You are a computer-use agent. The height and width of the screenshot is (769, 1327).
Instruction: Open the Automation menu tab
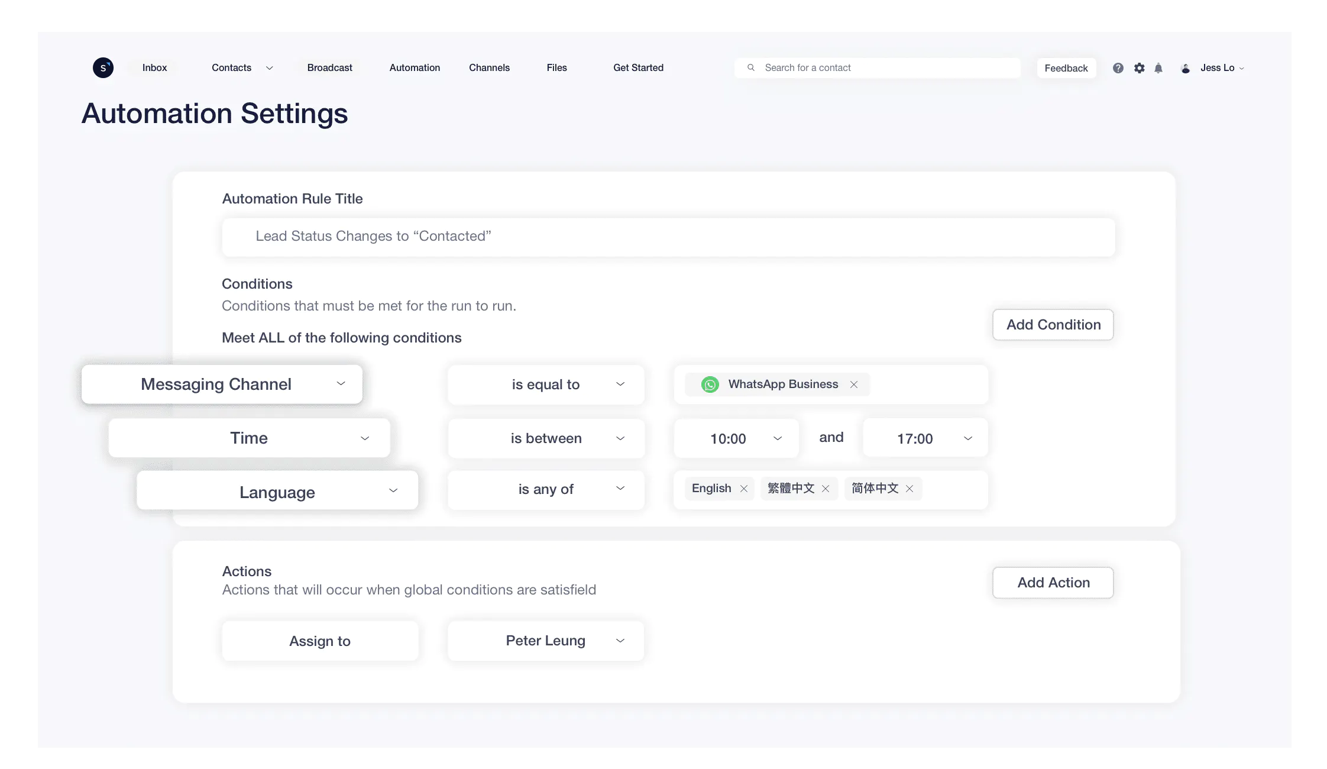point(415,68)
